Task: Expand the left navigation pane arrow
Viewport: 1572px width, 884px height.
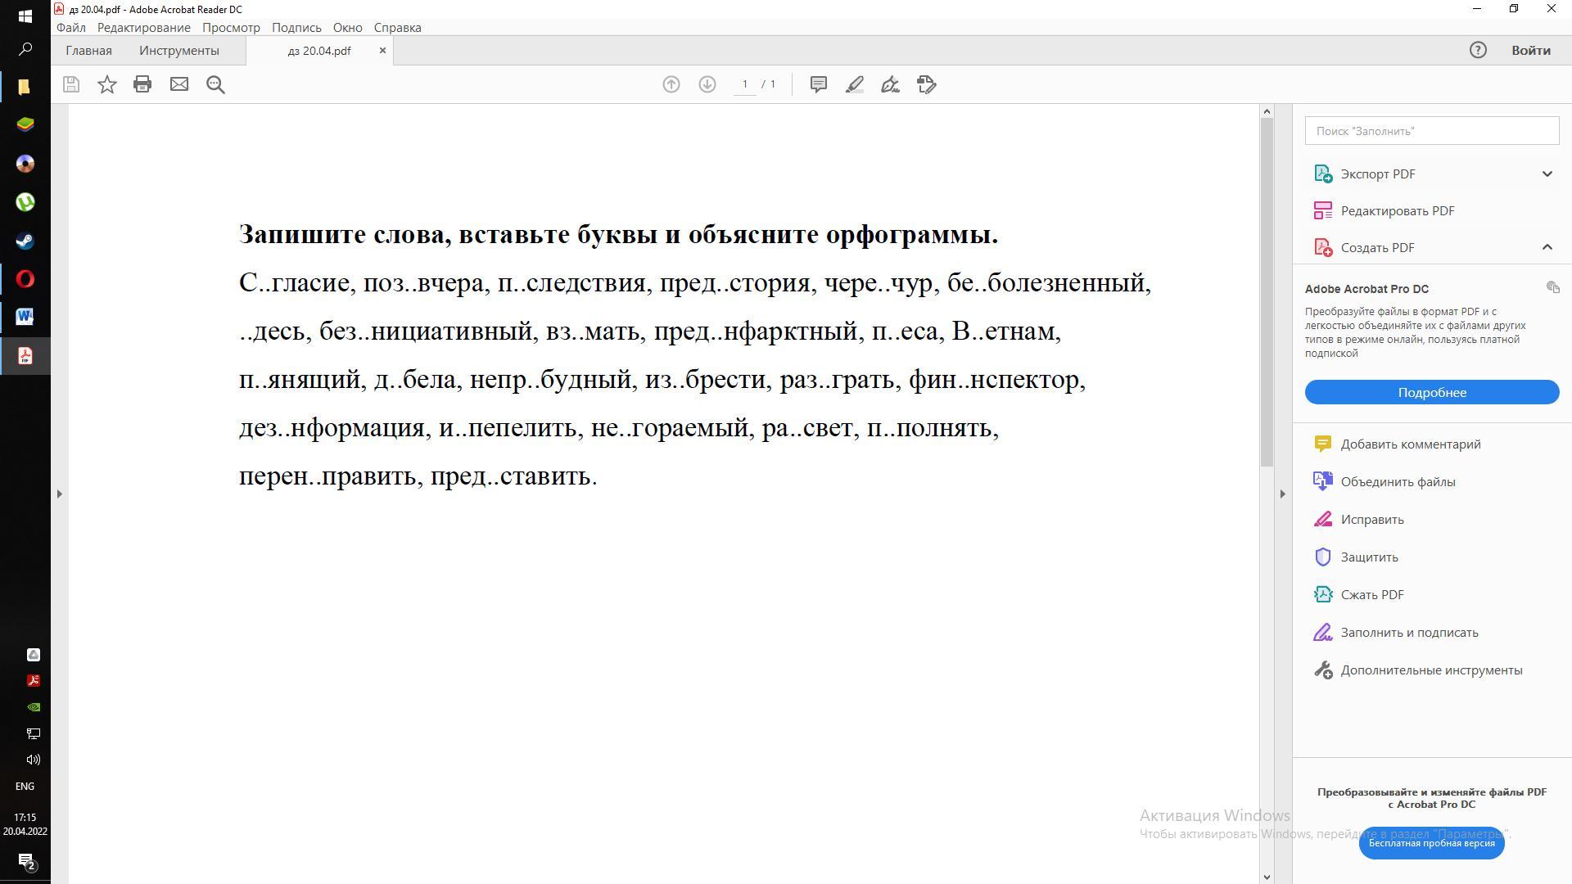Action: (59, 494)
